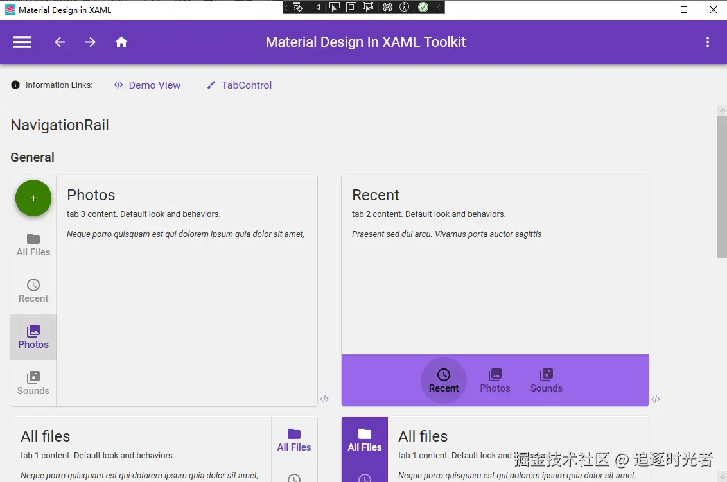
Task: Select All Files tab on purple rail
Action: 365,440
